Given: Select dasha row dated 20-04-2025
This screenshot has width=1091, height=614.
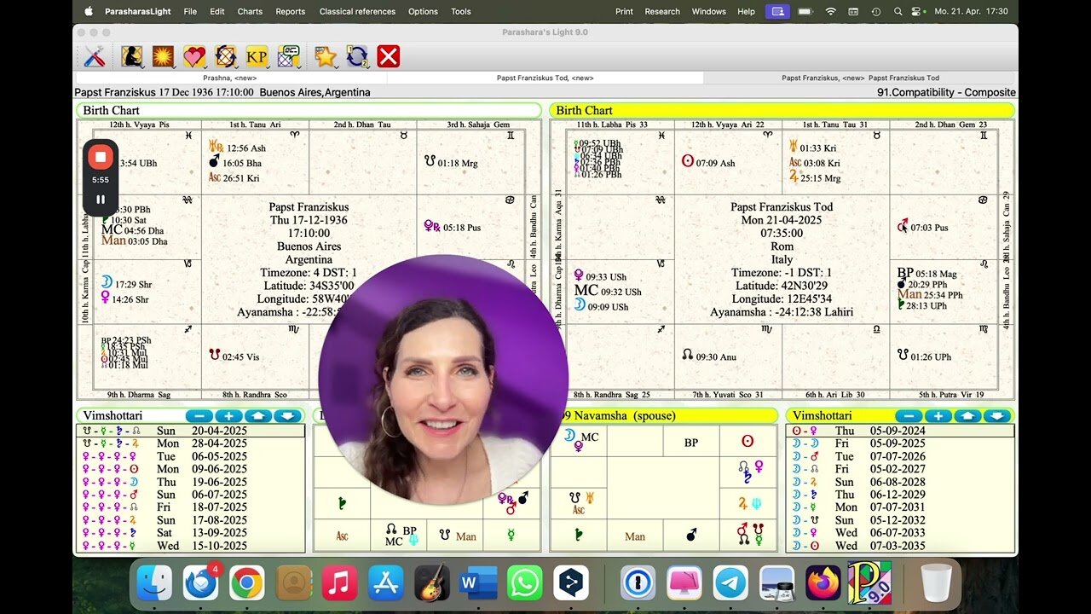Looking at the screenshot, I should pyautogui.click(x=191, y=432).
